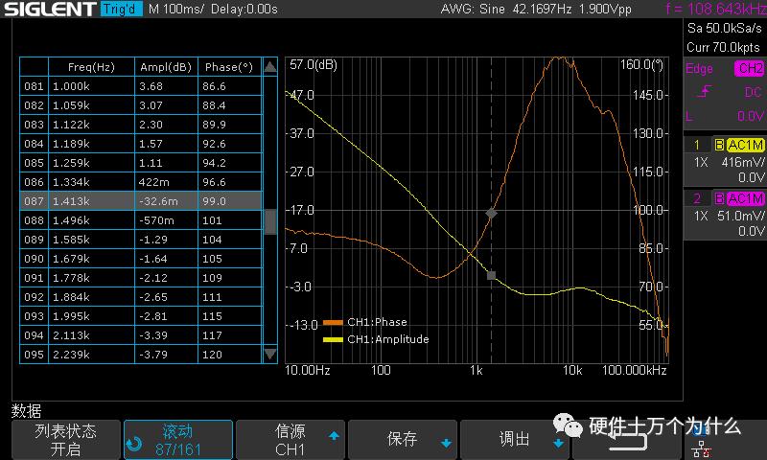The width and height of the screenshot is (767, 460).
Task: Click channel 2 scale 51.0mV/ readout
Action: (741, 216)
